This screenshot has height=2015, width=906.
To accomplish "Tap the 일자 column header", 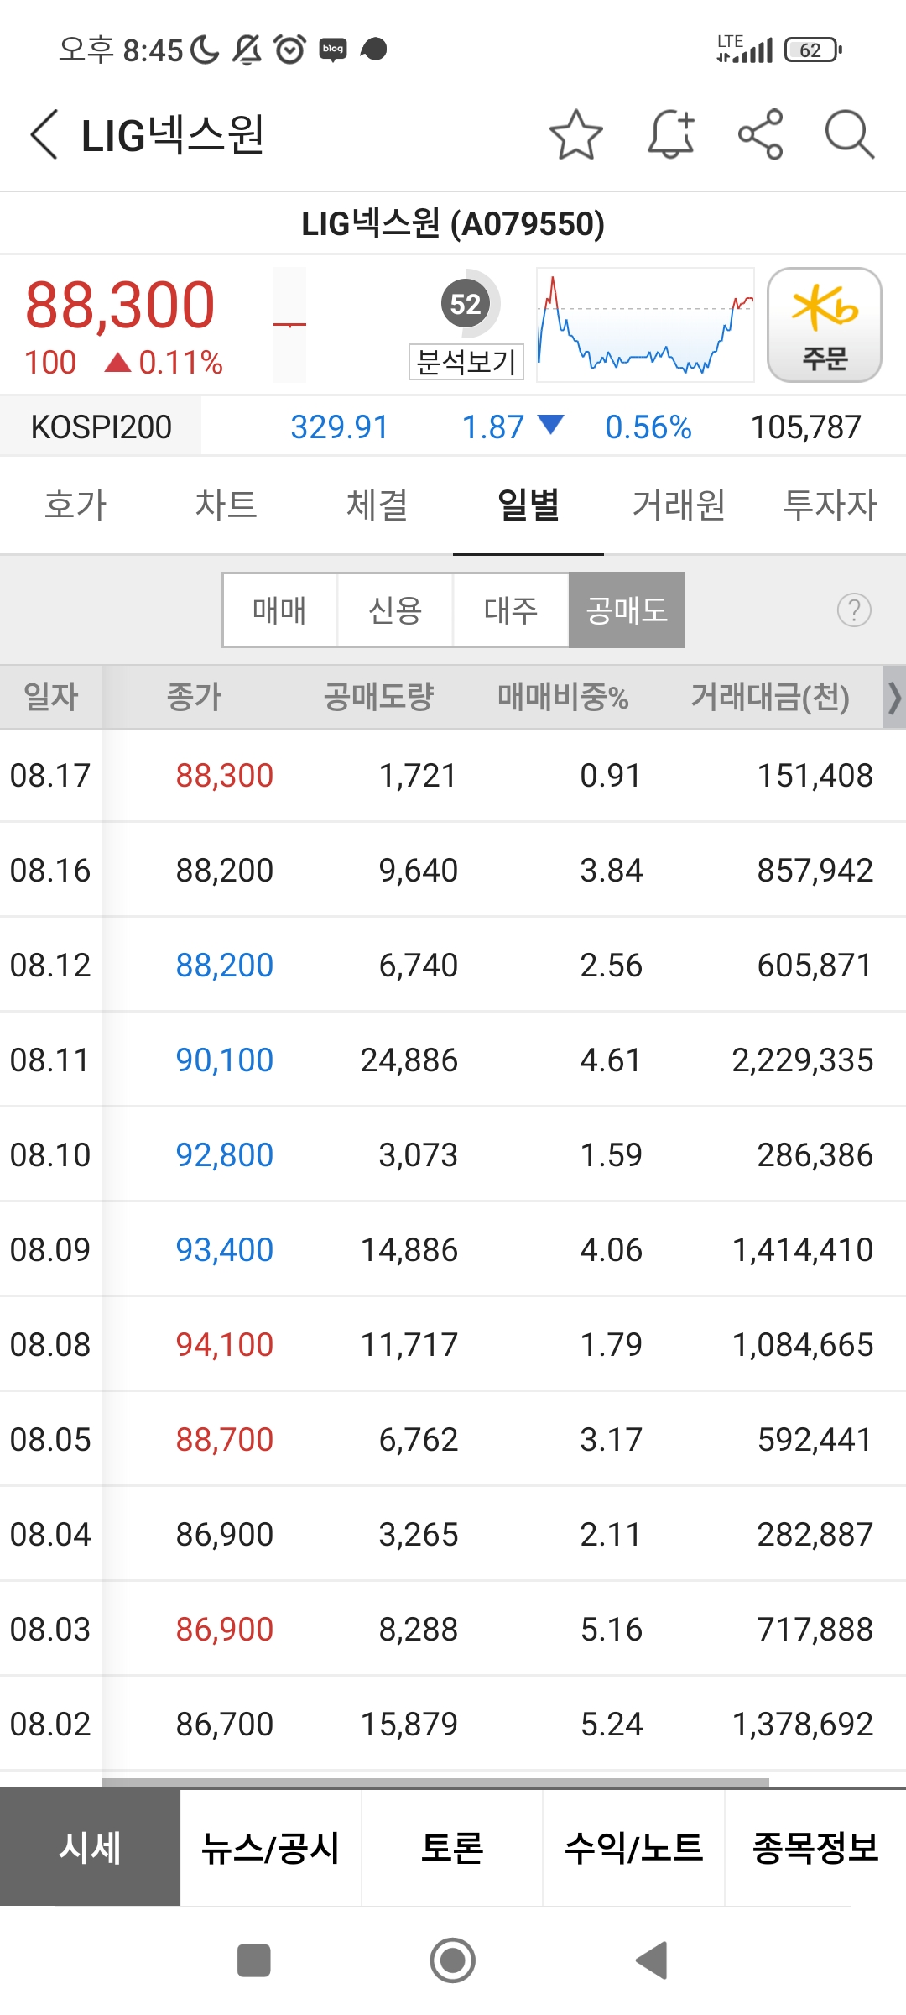I will (x=51, y=697).
